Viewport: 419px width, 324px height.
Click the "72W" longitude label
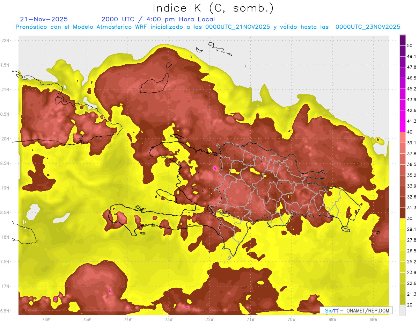[209, 319]
